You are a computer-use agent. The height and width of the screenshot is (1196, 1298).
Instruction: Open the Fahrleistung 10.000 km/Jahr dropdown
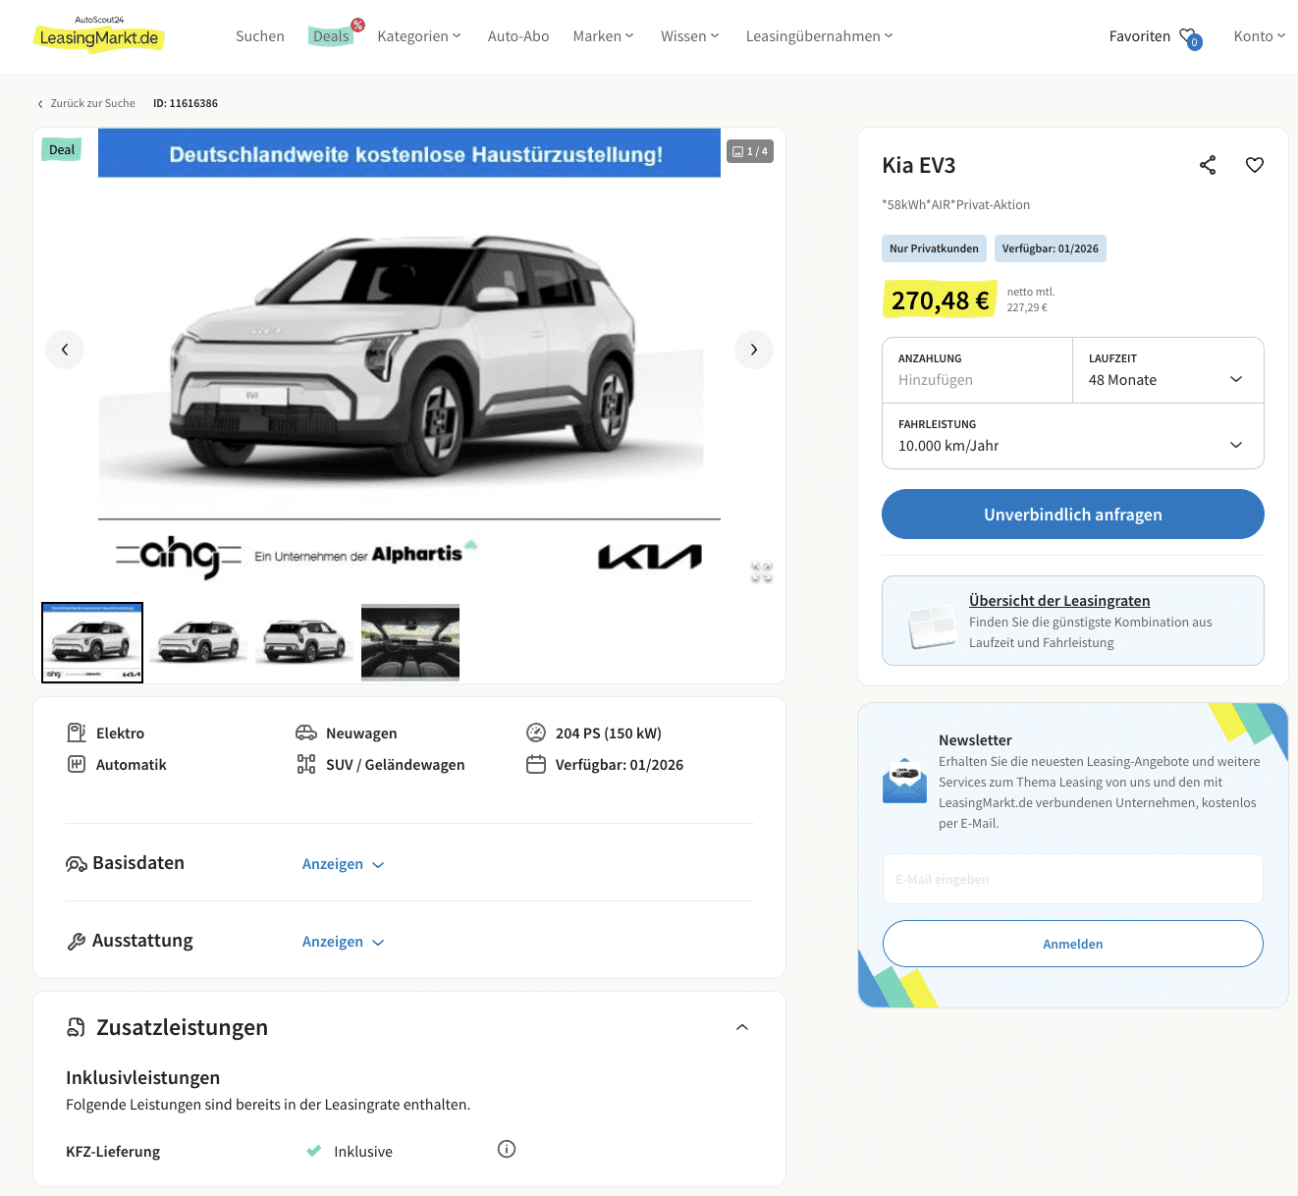pyautogui.click(x=1072, y=436)
